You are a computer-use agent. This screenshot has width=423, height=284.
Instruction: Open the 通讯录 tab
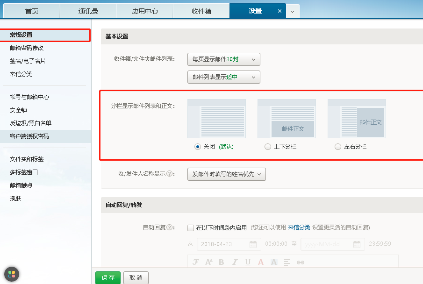point(88,10)
